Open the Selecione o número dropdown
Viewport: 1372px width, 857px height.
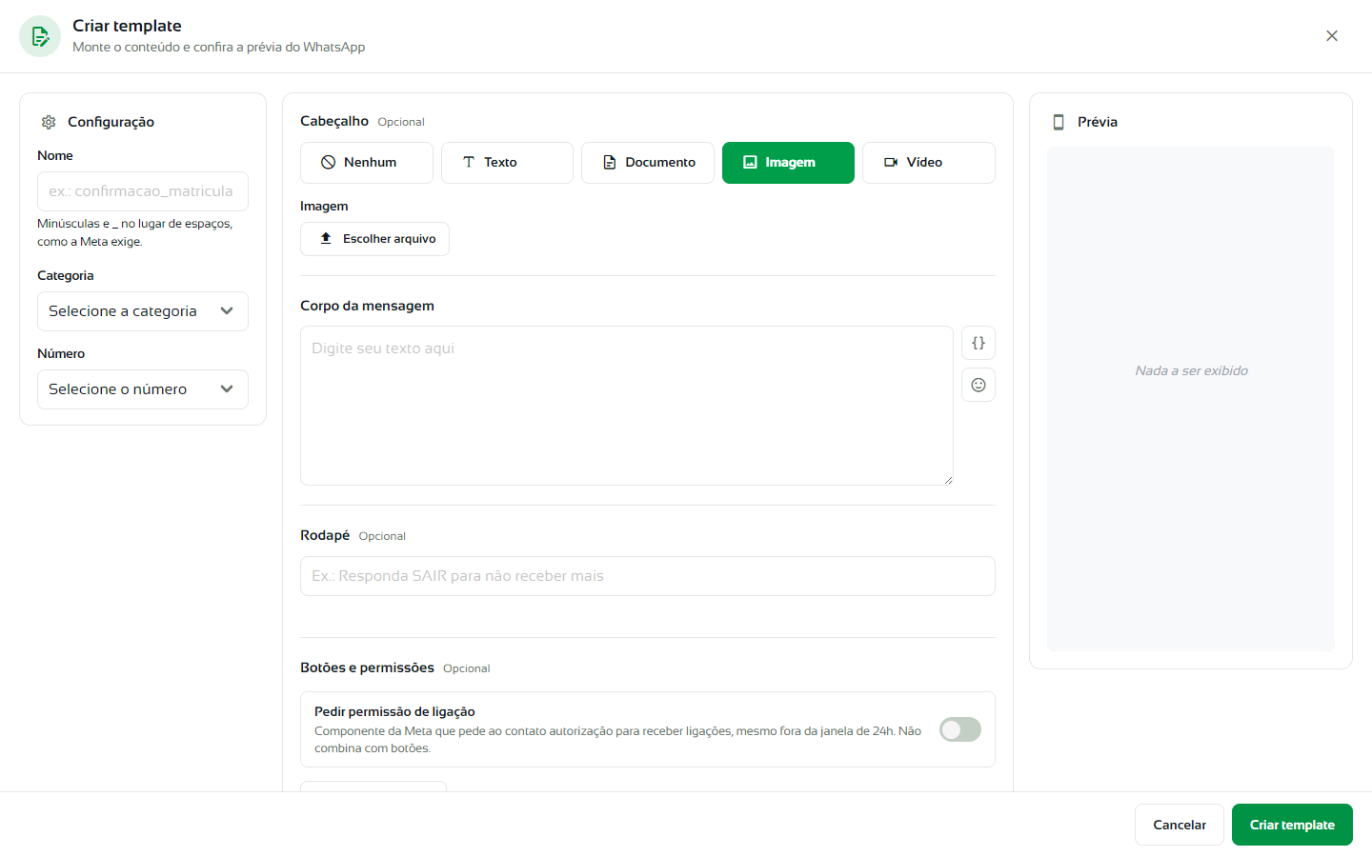143,389
